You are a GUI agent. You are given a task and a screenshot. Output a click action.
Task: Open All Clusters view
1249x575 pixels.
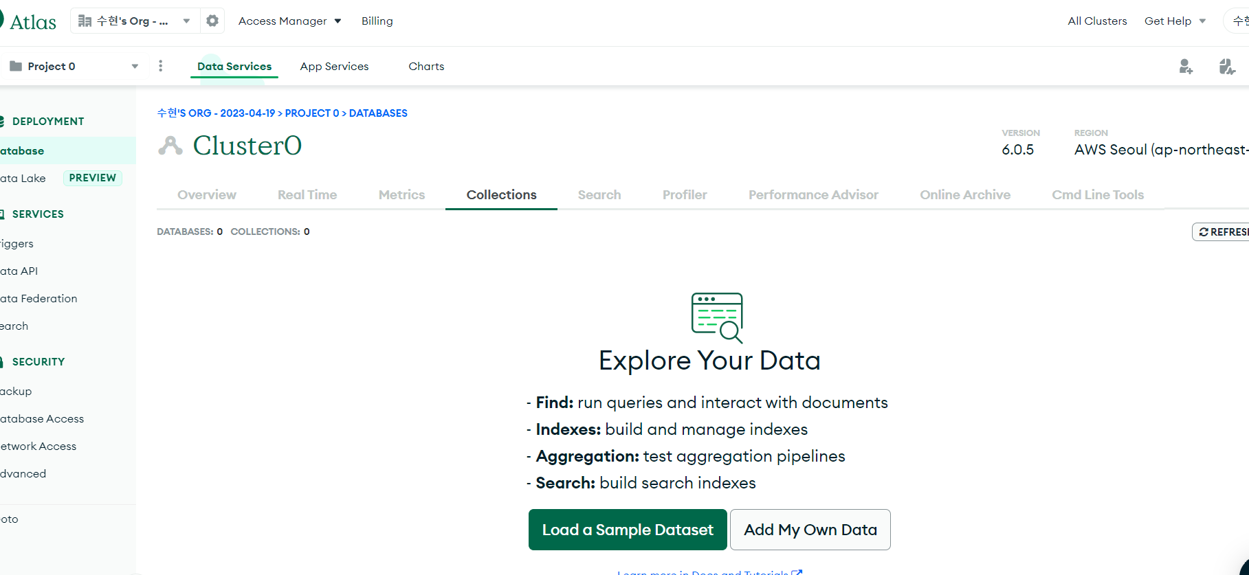pos(1097,21)
